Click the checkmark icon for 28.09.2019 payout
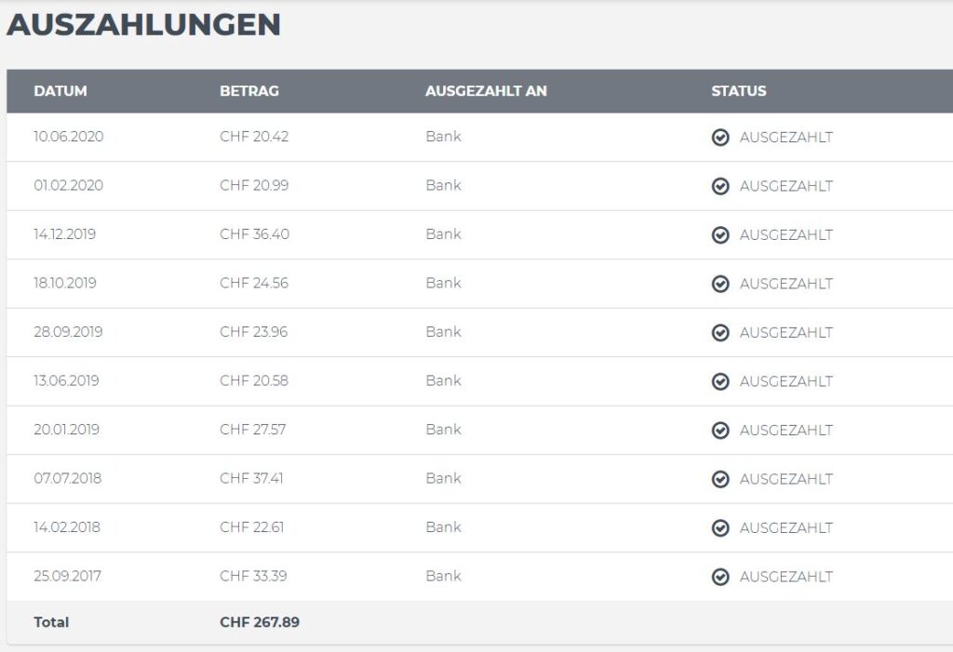This screenshot has height=652, width=953. pyautogui.click(x=720, y=332)
